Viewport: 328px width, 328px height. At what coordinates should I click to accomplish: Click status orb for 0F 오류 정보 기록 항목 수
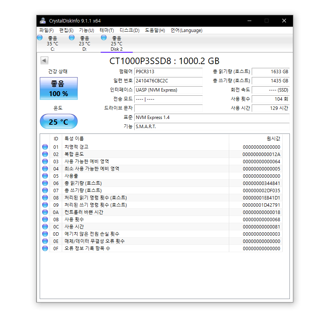pyautogui.click(x=45, y=248)
